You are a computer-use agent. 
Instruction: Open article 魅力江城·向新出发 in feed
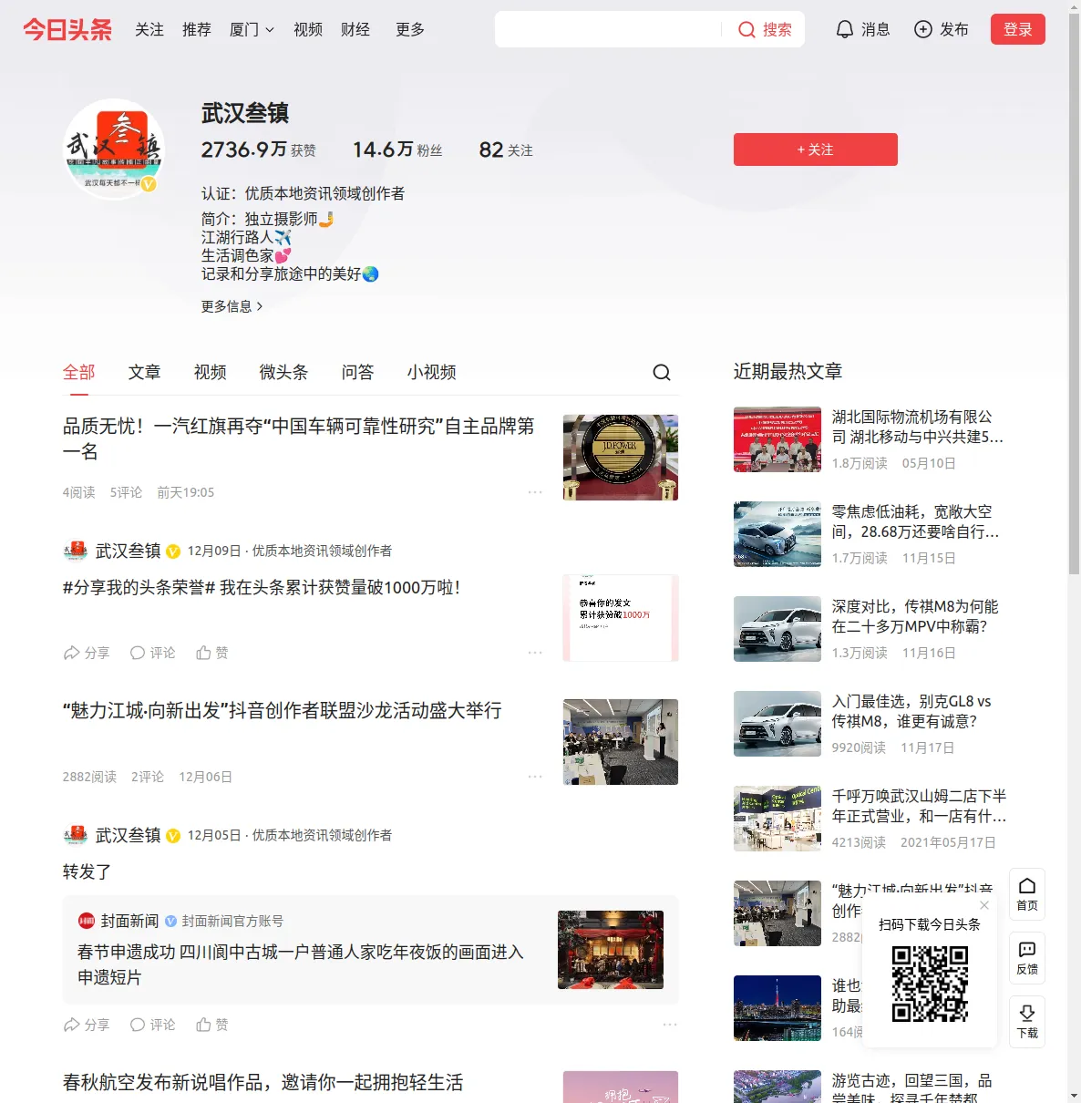pyautogui.click(x=283, y=710)
